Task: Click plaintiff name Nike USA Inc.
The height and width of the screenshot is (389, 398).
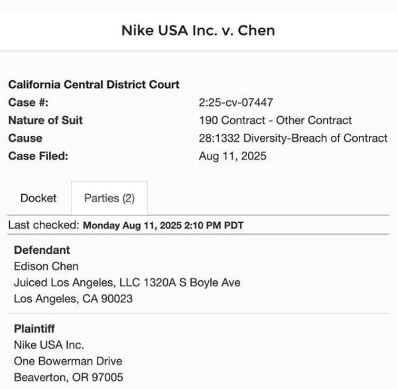Action: click(48, 345)
